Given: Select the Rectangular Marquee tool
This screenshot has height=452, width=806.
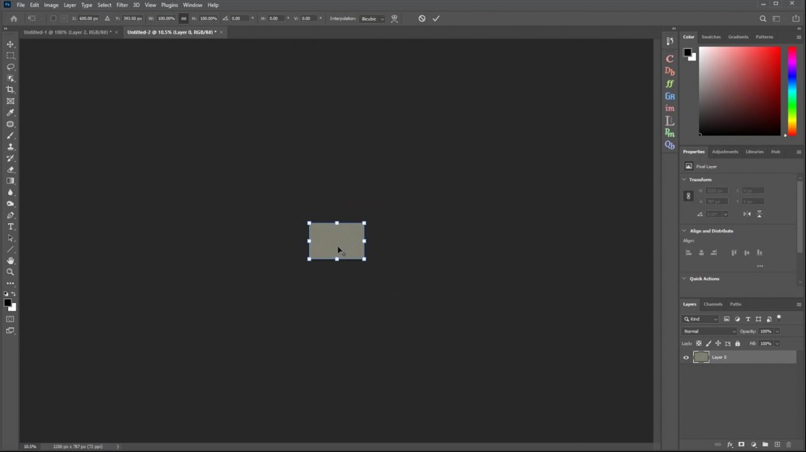Looking at the screenshot, I should tap(10, 55).
